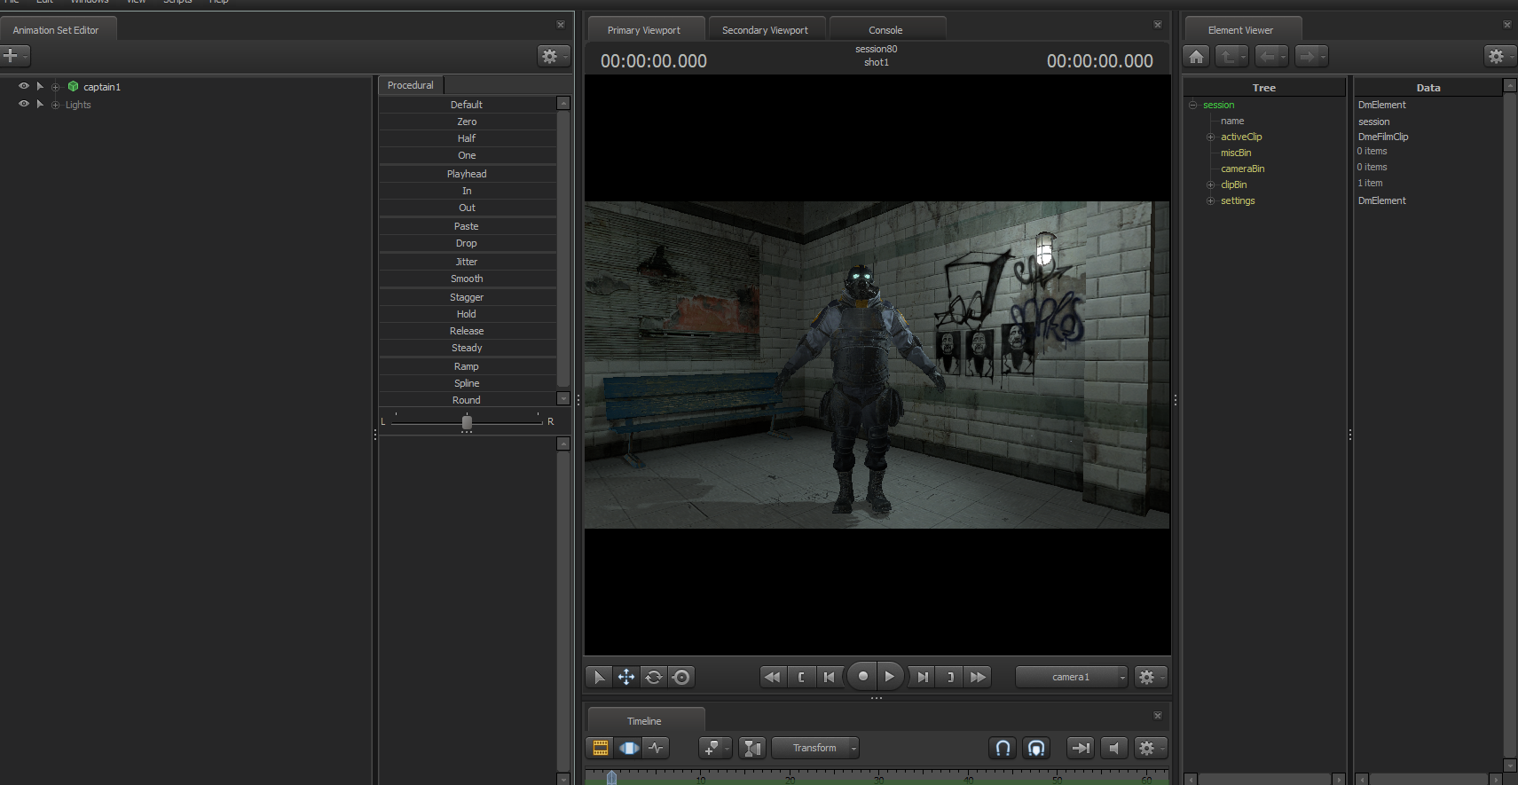Step forward one frame
The width and height of the screenshot is (1518, 785).
(923, 677)
